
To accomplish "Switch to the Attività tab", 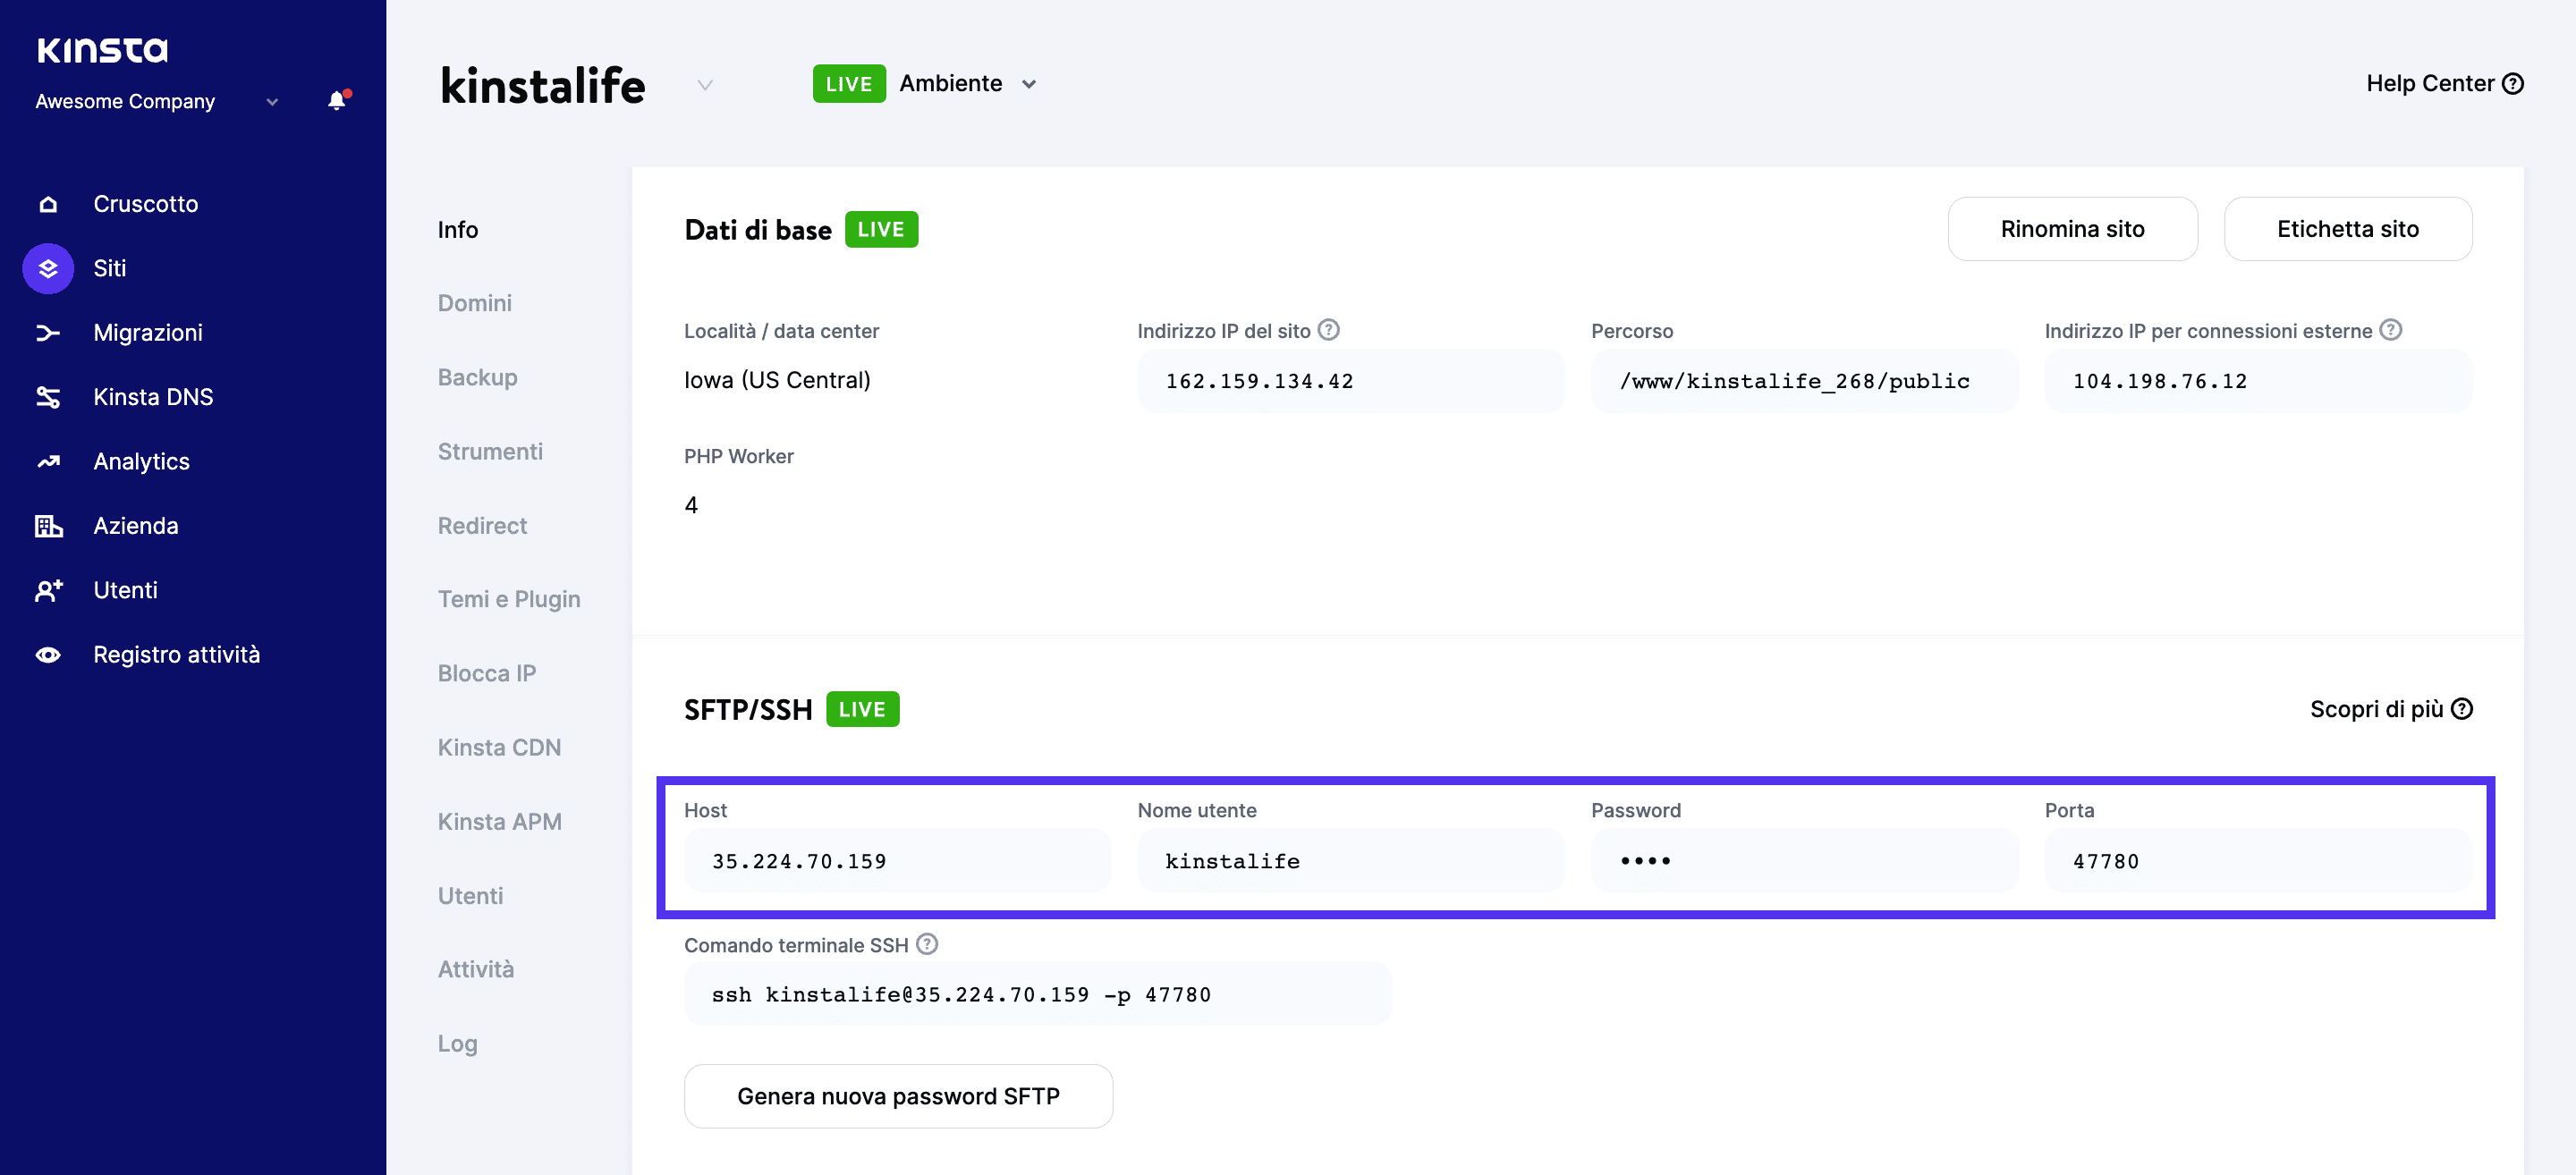I will pos(475,969).
